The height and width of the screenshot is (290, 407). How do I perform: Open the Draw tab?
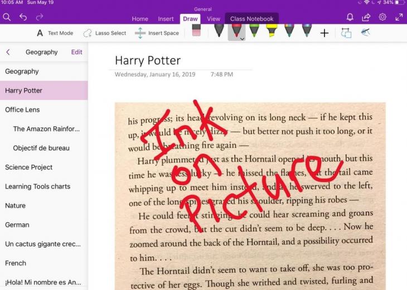click(190, 19)
